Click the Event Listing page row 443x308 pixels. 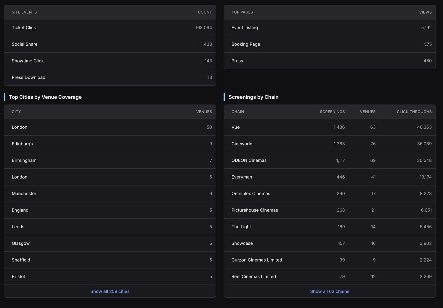(329, 28)
